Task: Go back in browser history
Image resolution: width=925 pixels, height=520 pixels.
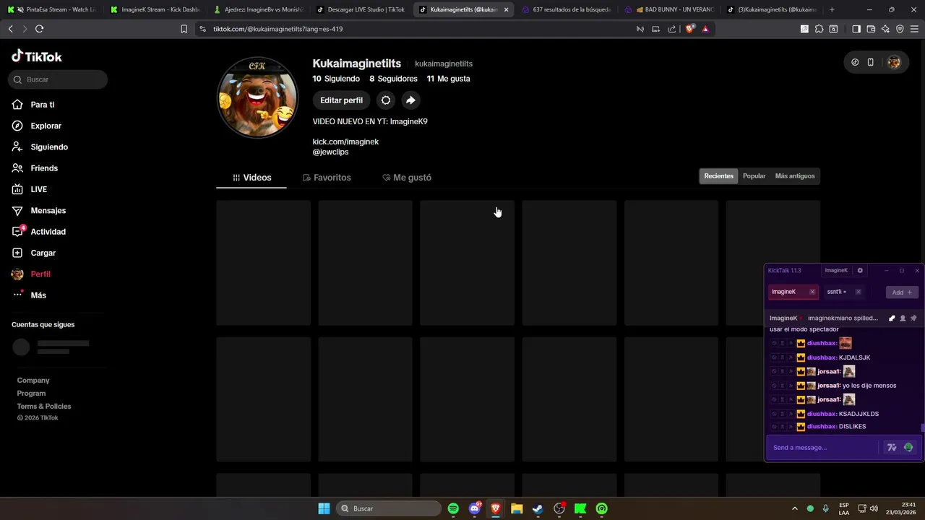Action: click(x=10, y=29)
